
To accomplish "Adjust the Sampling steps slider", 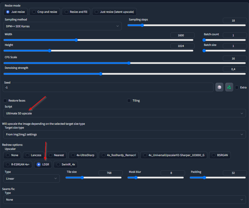I will coord(186,25).
